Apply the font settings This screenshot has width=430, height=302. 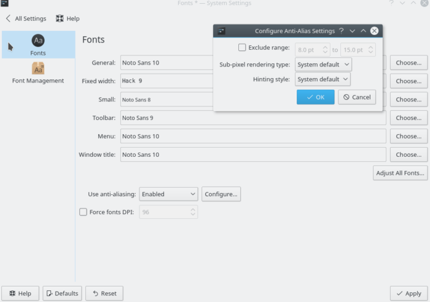click(x=408, y=293)
